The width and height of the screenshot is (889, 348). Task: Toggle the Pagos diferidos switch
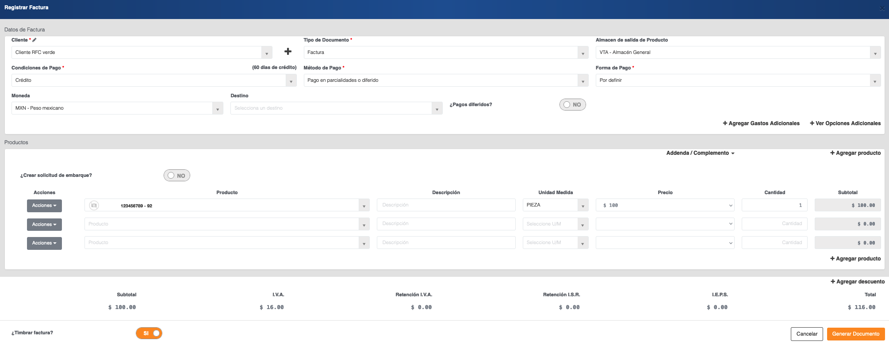tap(572, 105)
